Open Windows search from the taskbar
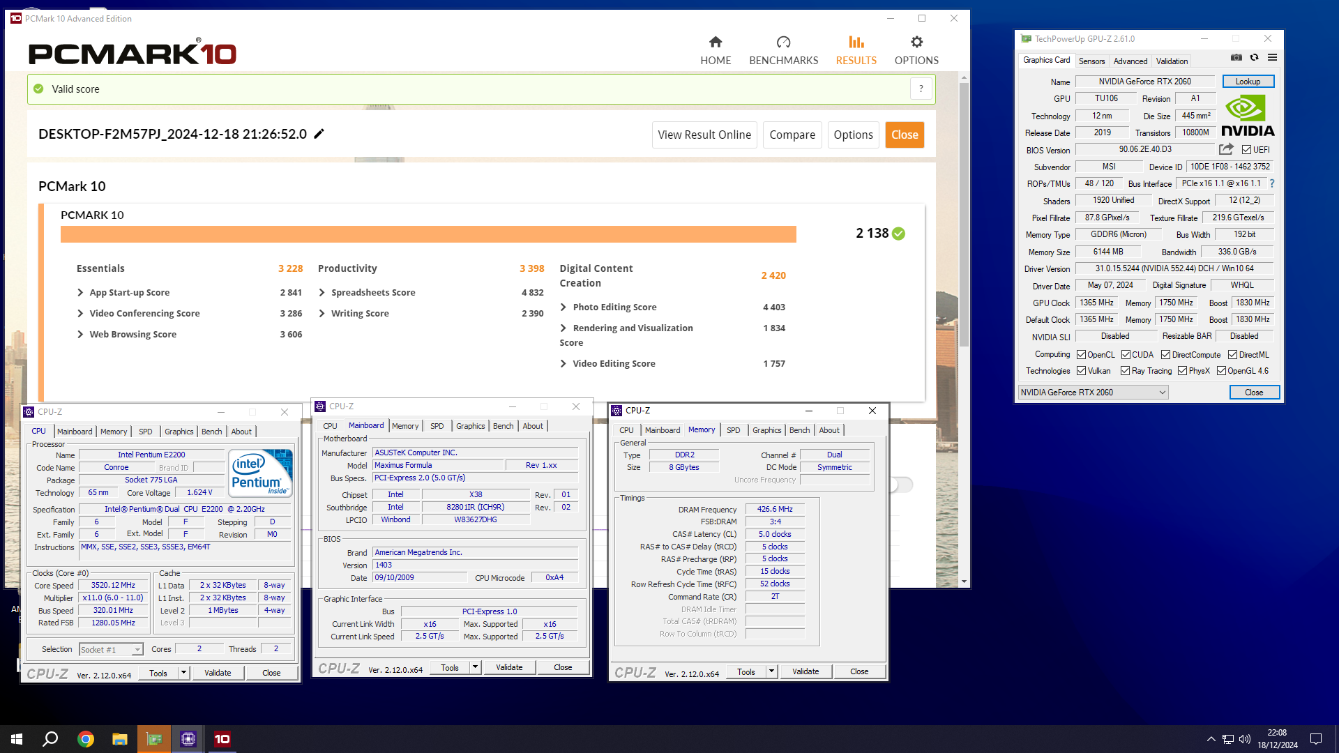The width and height of the screenshot is (1339, 753). click(x=50, y=739)
